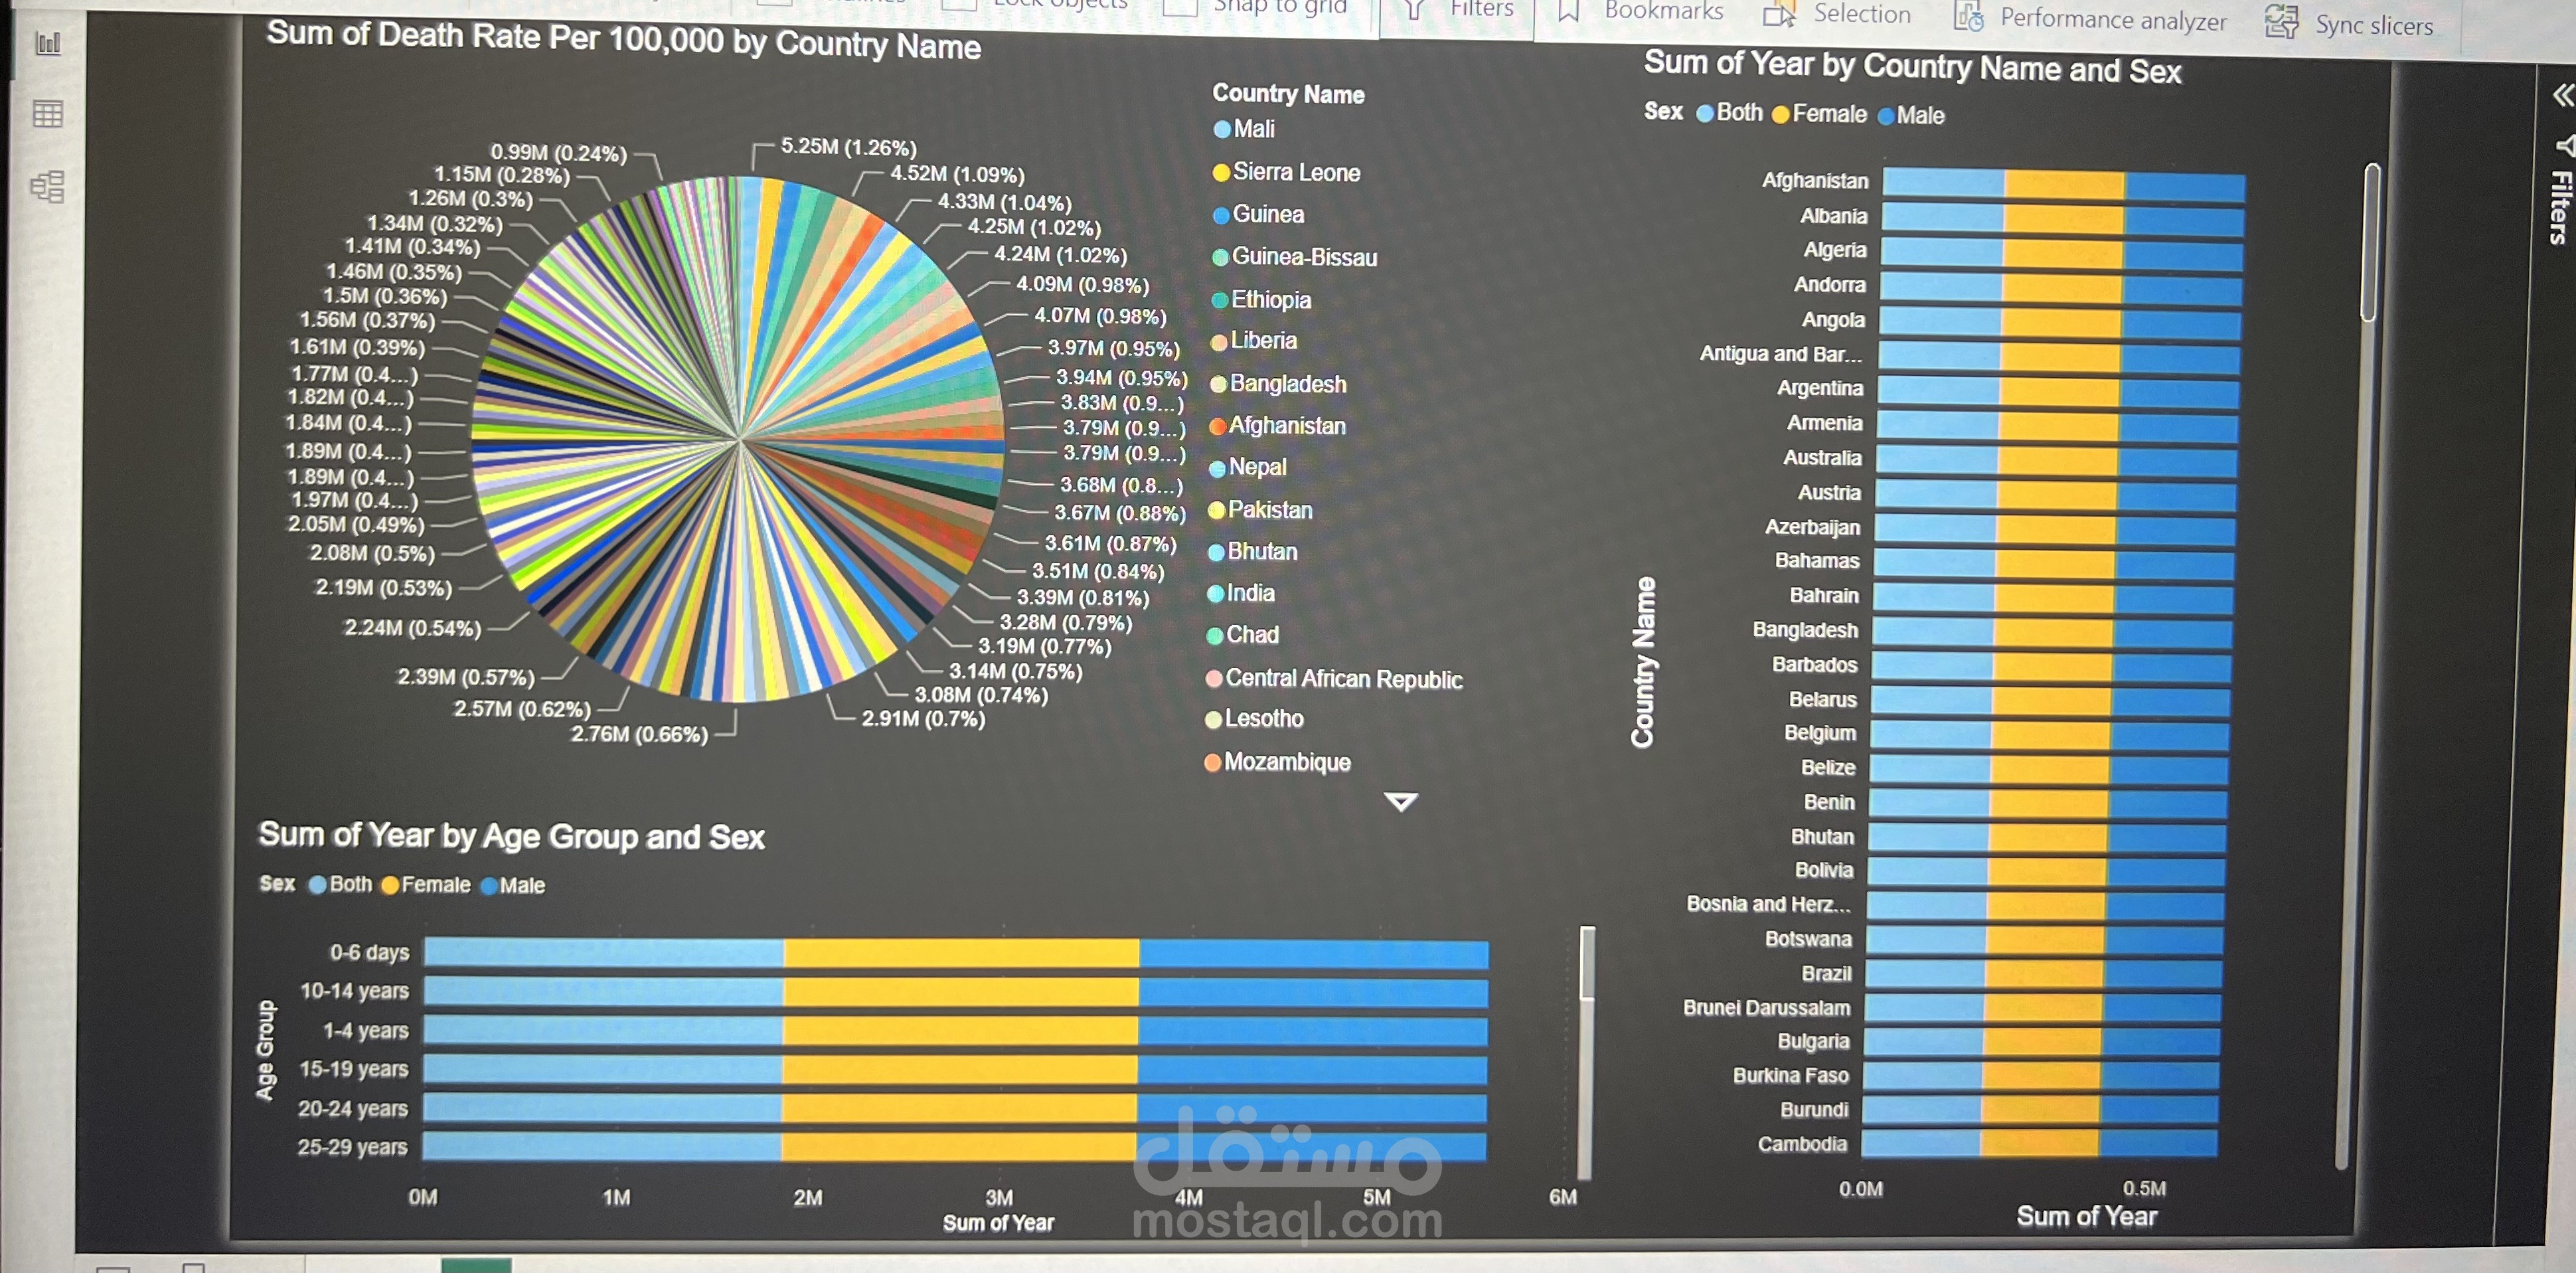Open the Table view from left sidebar
Viewport: 2576px width, 1273px height.
(48, 114)
